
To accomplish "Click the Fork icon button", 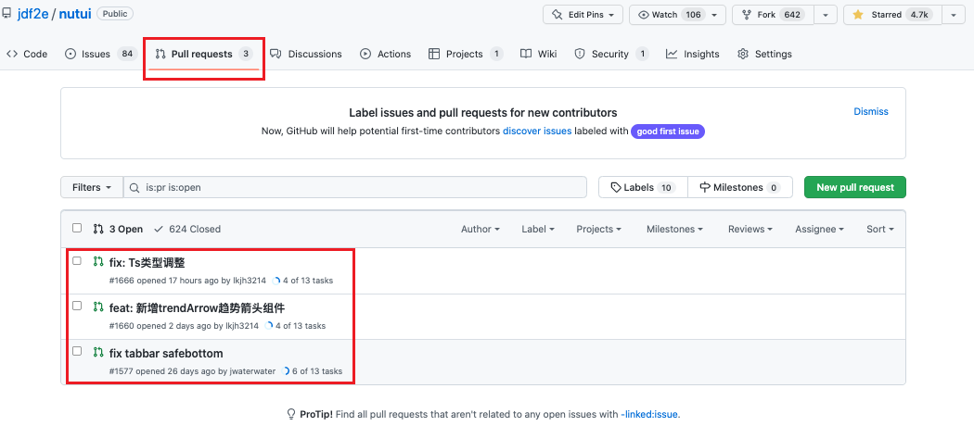I will 748,15.
